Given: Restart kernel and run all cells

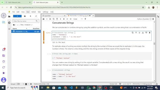Looking at the screenshot, I should (70, 19).
